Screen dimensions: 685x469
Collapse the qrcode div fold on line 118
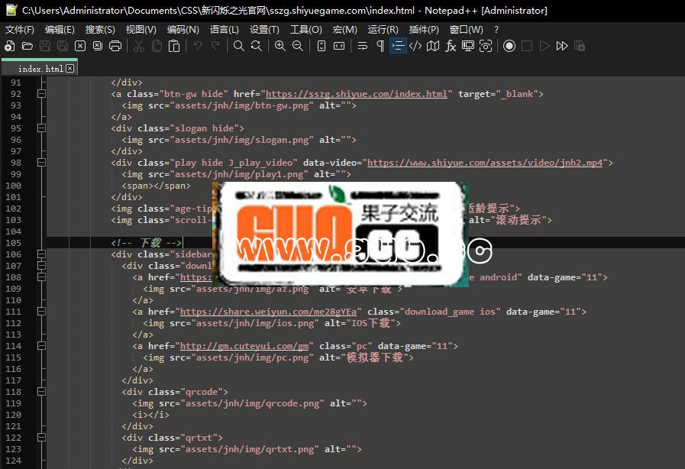coord(41,392)
